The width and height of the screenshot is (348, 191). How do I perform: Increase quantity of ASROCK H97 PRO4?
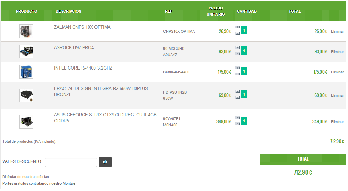238,47
